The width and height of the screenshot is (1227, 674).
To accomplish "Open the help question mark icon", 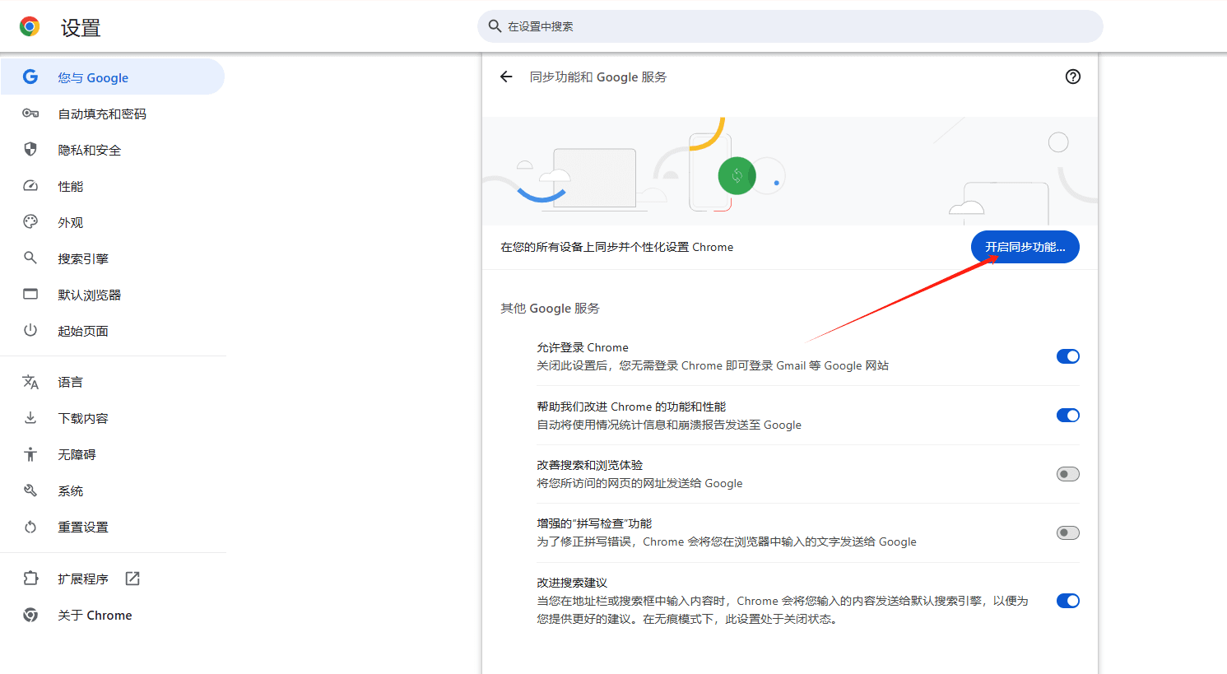I will click(x=1073, y=77).
